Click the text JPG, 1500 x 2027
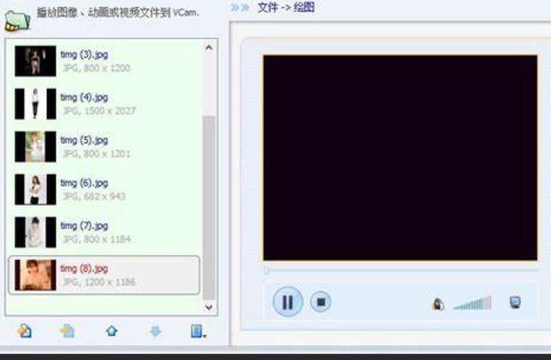Screen dimensions: 551x360 (99, 111)
